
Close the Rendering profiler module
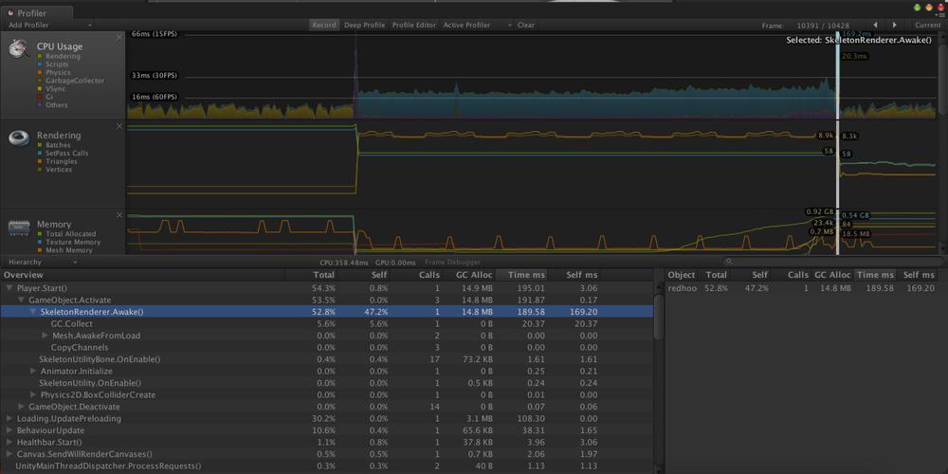(119, 126)
